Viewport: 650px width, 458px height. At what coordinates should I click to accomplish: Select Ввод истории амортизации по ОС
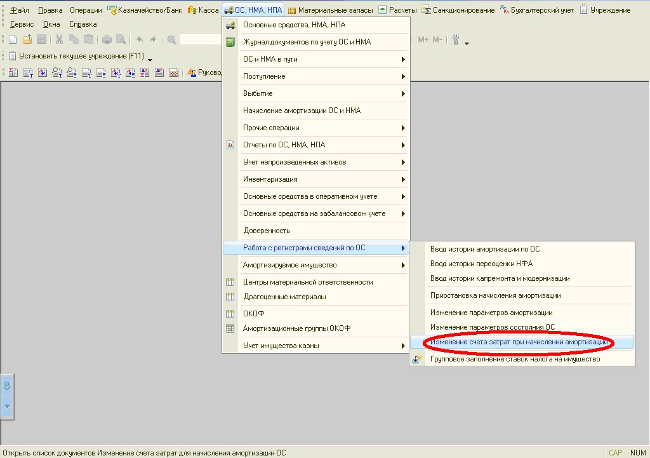click(x=522, y=249)
